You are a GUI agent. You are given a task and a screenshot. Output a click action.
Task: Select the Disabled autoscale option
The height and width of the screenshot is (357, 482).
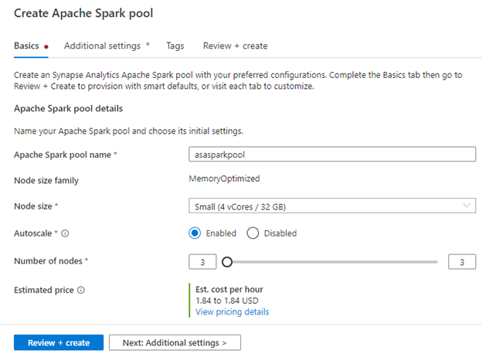coord(253,233)
